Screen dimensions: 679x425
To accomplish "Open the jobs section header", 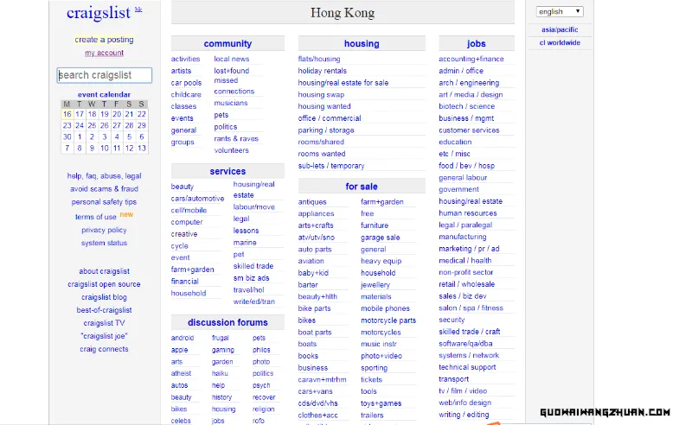I will point(477,44).
